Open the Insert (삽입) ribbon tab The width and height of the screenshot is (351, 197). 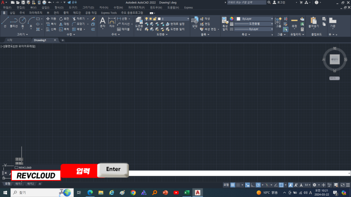pyautogui.click(x=12, y=13)
